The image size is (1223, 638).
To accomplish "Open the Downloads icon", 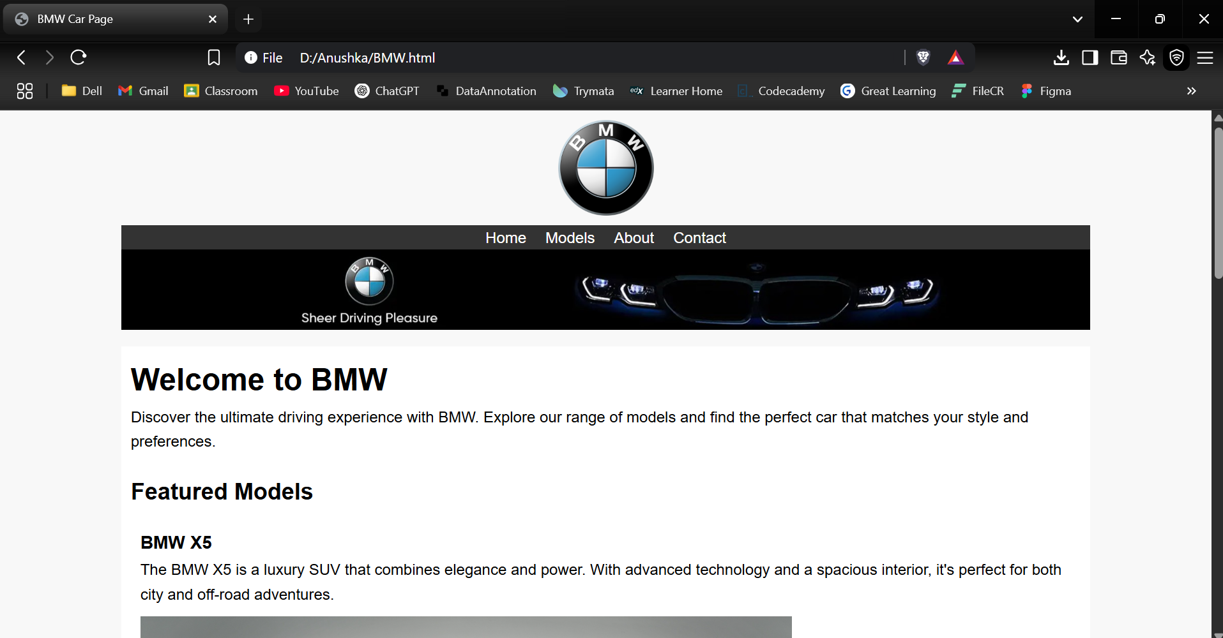I will [x=1061, y=57].
